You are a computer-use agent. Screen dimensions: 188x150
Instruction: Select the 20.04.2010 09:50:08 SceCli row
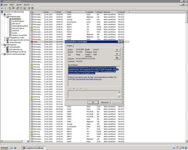click(80, 109)
